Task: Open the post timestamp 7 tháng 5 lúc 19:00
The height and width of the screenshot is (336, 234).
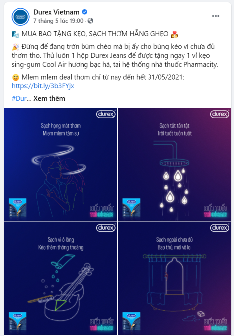Action: coord(58,21)
